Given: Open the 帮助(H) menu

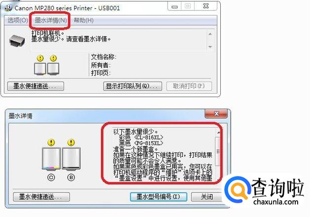Looking at the screenshot, I should tap(84, 20).
